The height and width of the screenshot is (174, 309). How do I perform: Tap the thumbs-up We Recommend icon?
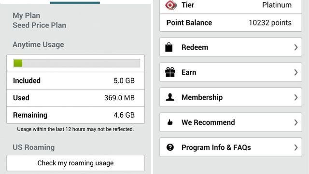(x=170, y=122)
